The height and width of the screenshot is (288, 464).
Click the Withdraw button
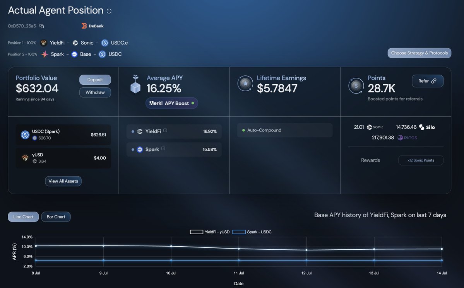[x=95, y=92]
